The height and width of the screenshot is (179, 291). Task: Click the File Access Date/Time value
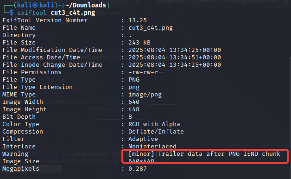(x=175, y=58)
